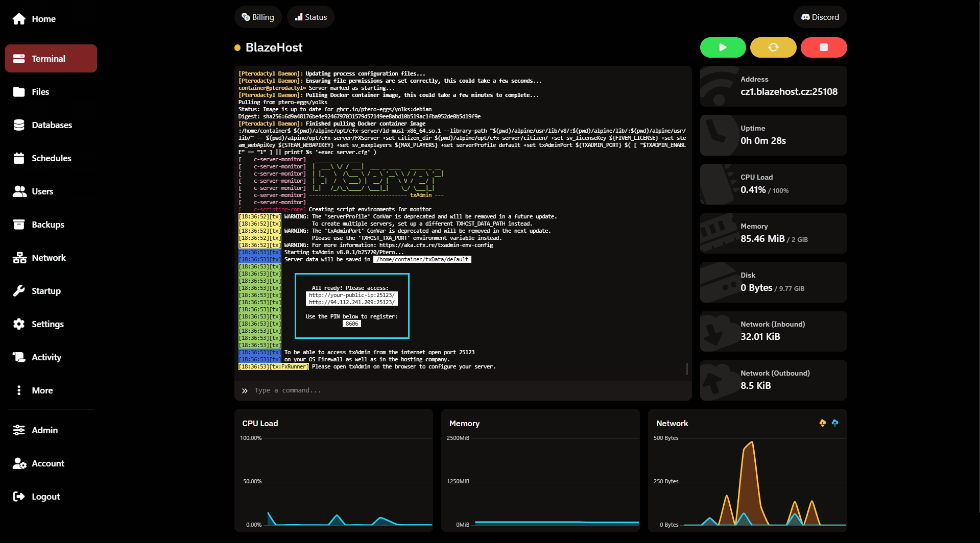
Task: Click the Network (Inbound) 32.01 KiB value
Action: point(760,337)
